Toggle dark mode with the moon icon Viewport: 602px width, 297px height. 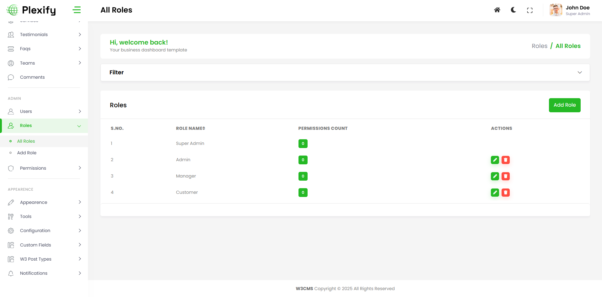click(x=513, y=10)
